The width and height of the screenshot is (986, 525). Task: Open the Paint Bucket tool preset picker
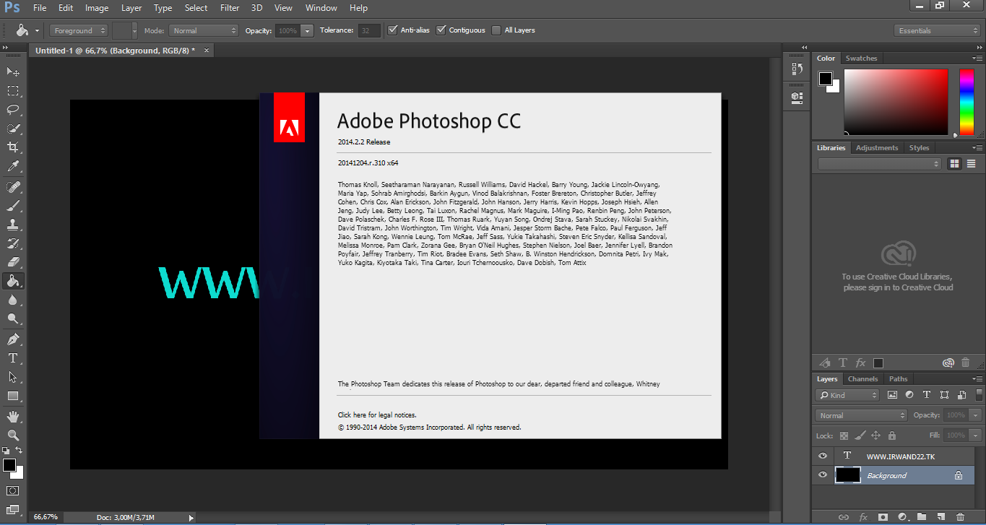click(x=27, y=30)
